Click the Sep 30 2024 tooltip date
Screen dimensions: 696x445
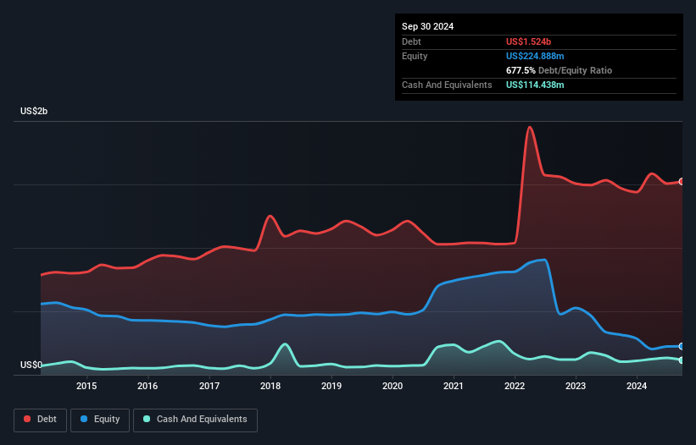[x=427, y=26]
